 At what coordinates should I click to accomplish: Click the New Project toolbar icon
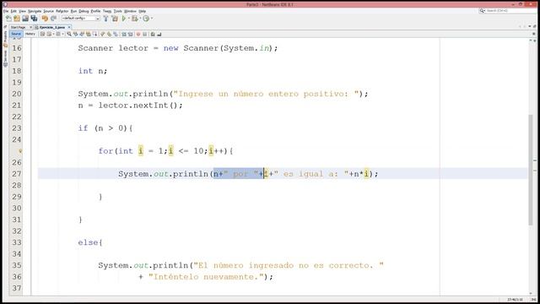[x=17, y=19]
